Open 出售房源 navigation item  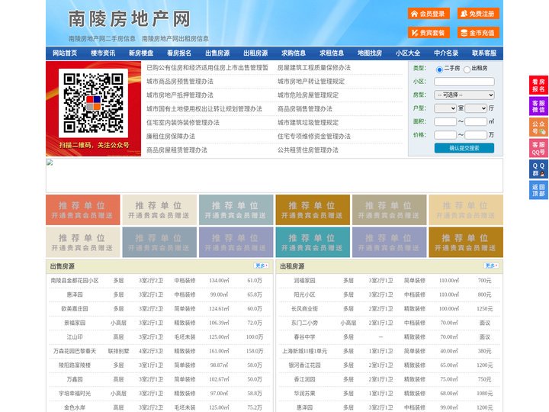pos(217,53)
